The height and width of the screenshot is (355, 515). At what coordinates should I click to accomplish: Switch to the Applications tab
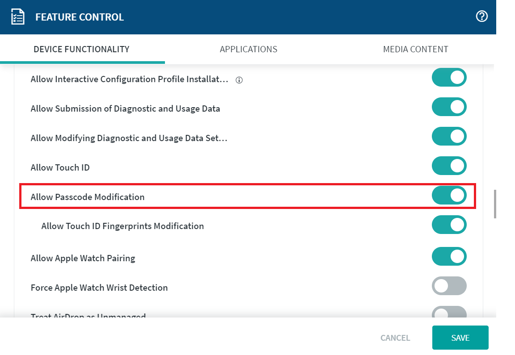(249, 49)
